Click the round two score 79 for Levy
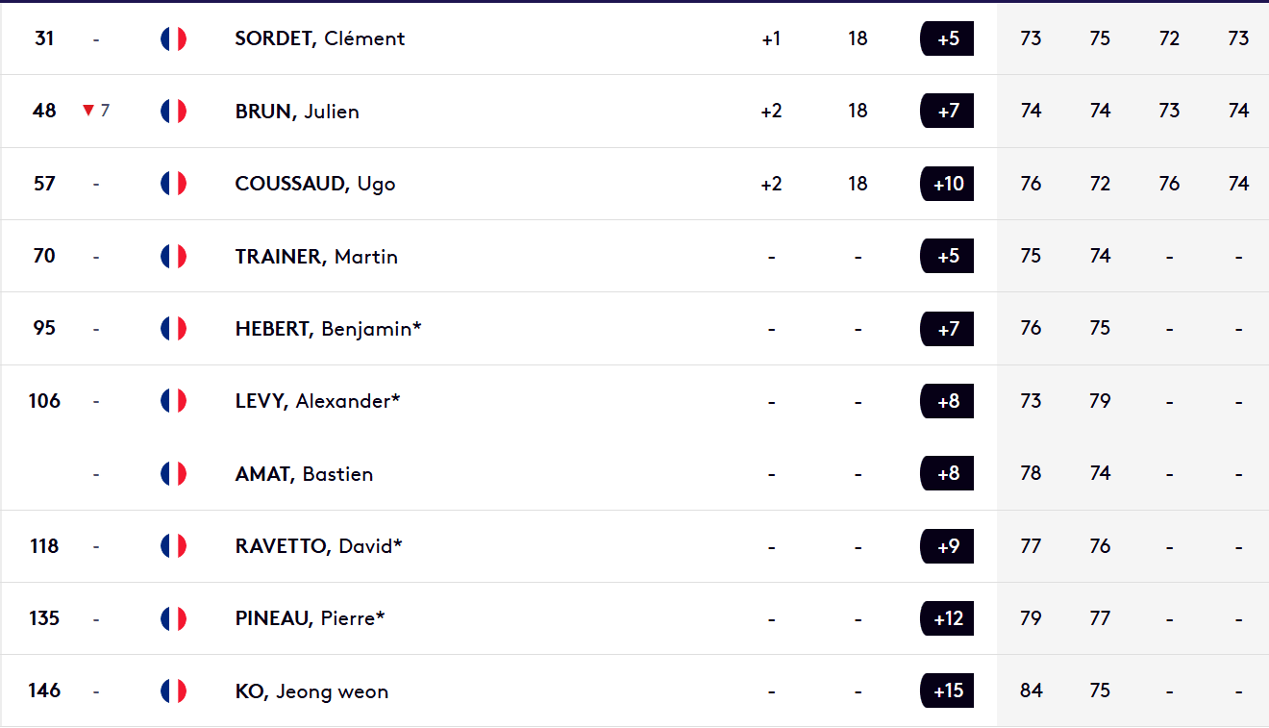 [1100, 401]
